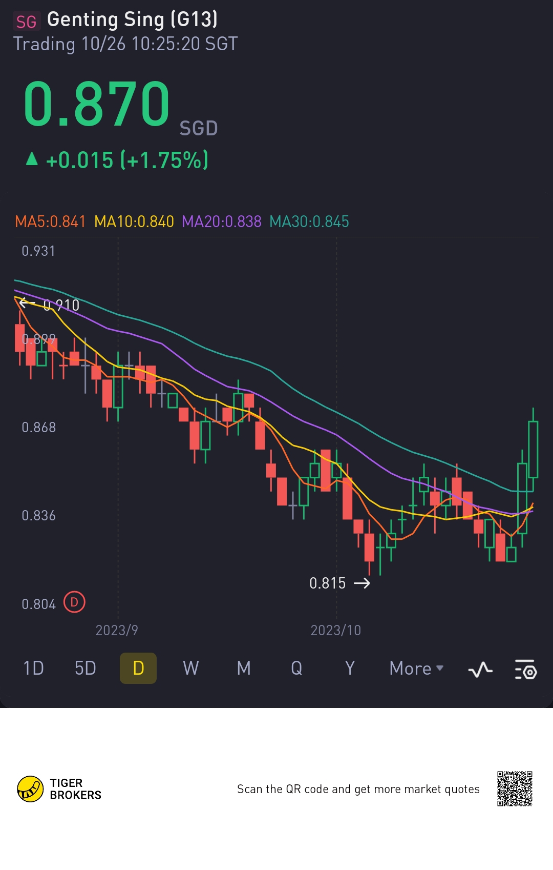Screen dimensions: 553x870
Task: Expand the More timeframes dropdown
Action: (x=416, y=668)
